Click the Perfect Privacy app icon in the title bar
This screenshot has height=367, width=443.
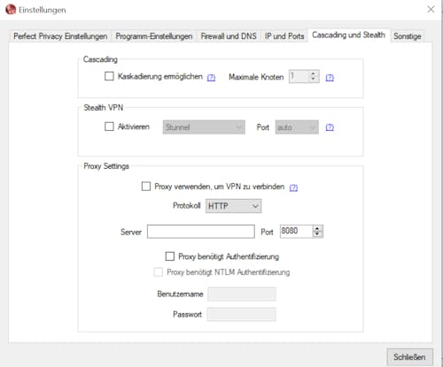(x=11, y=10)
